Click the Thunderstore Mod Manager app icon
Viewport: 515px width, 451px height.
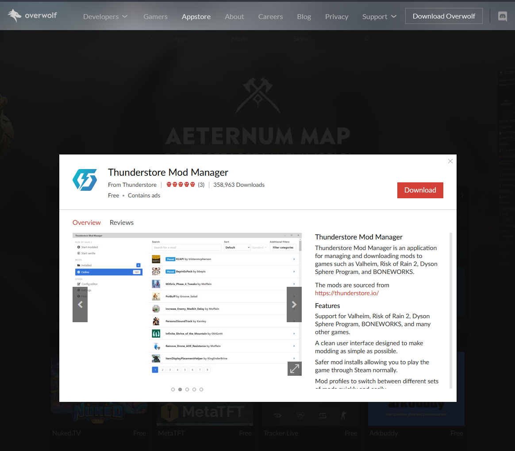click(x=85, y=180)
